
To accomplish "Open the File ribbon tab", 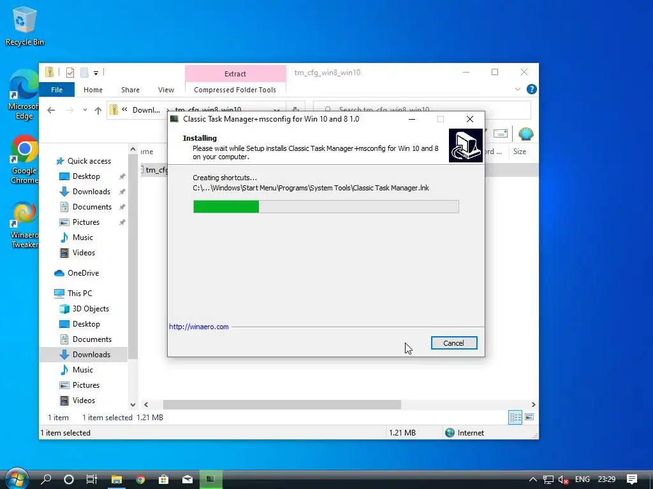I will point(57,90).
